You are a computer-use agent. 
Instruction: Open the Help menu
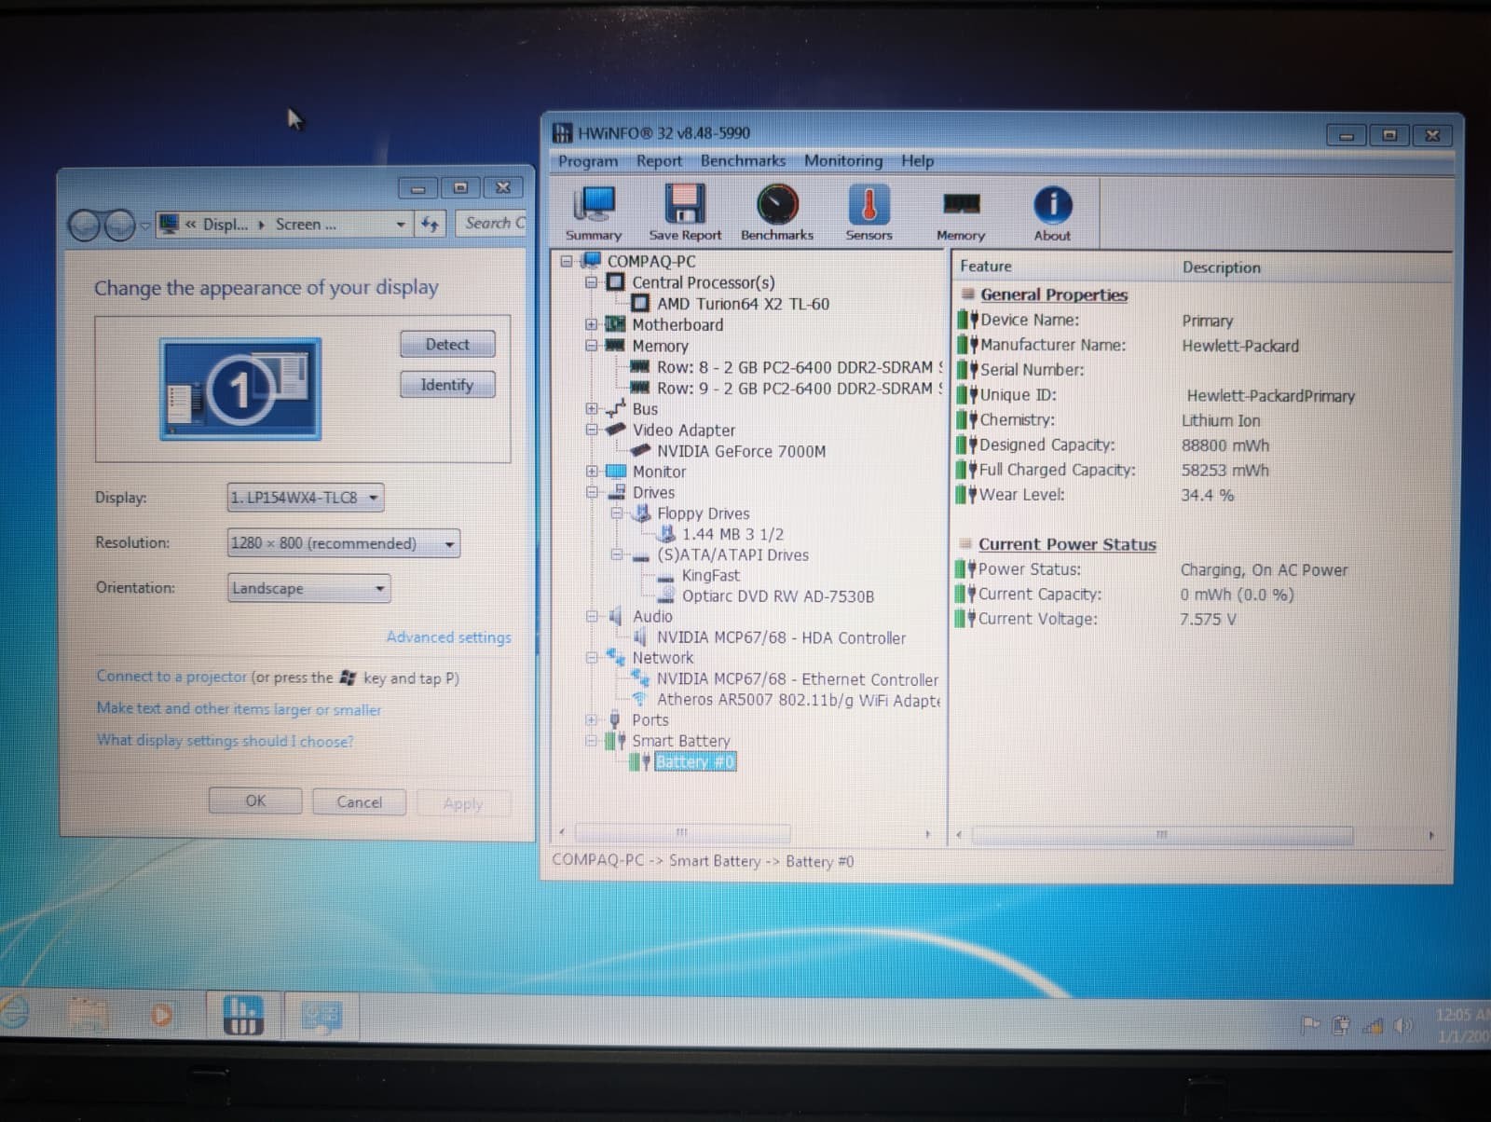pyautogui.click(x=917, y=160)
